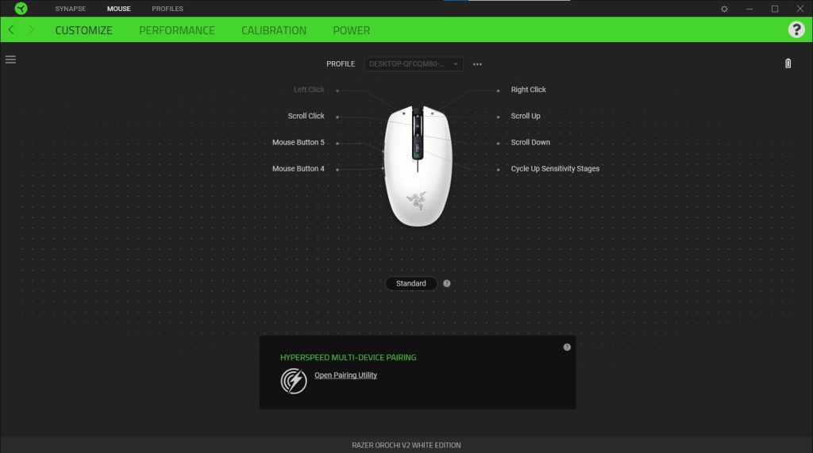Image resolution: width=813 pixels, height=453 pixels.
Task: Toggle the Standard mode button
Action: tap(411, 283)
